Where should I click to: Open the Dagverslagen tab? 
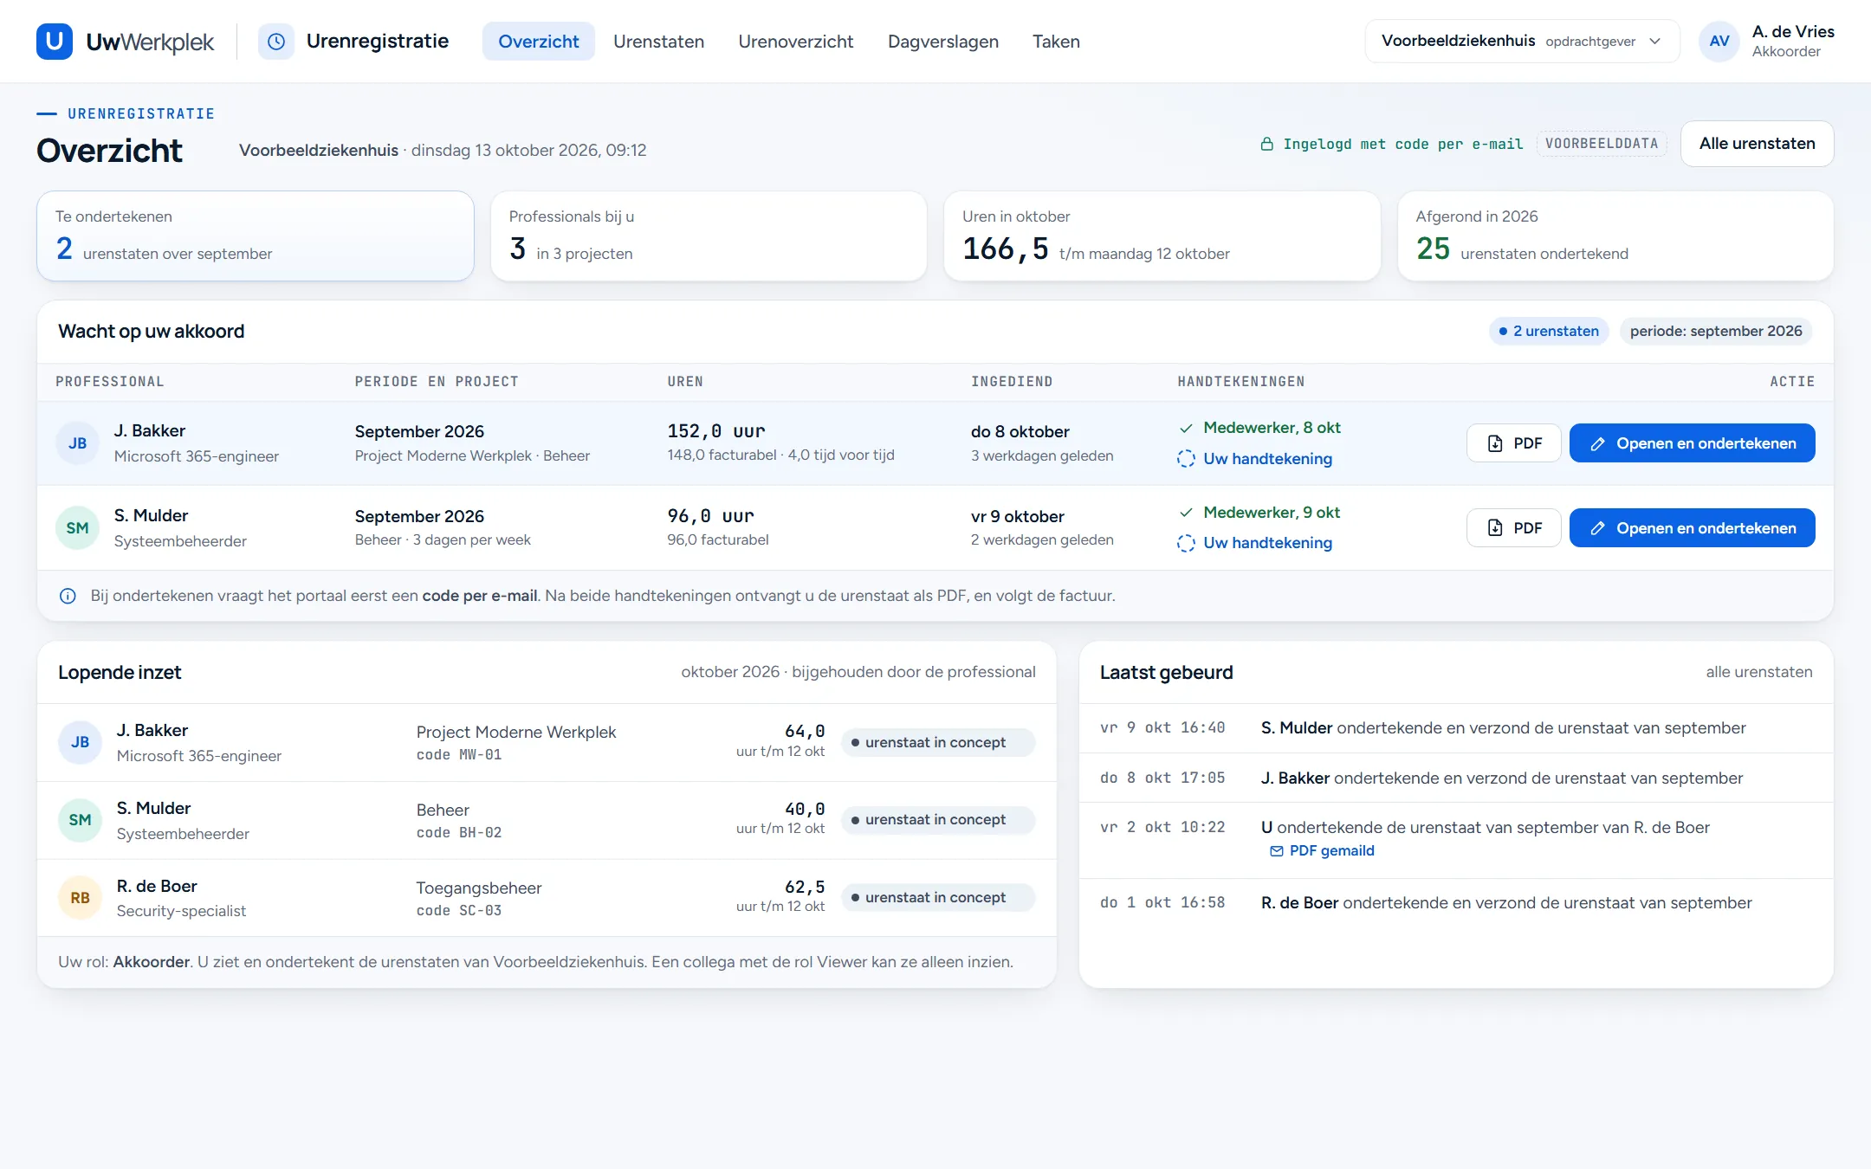pyautogui.click(x=942, y=41)
